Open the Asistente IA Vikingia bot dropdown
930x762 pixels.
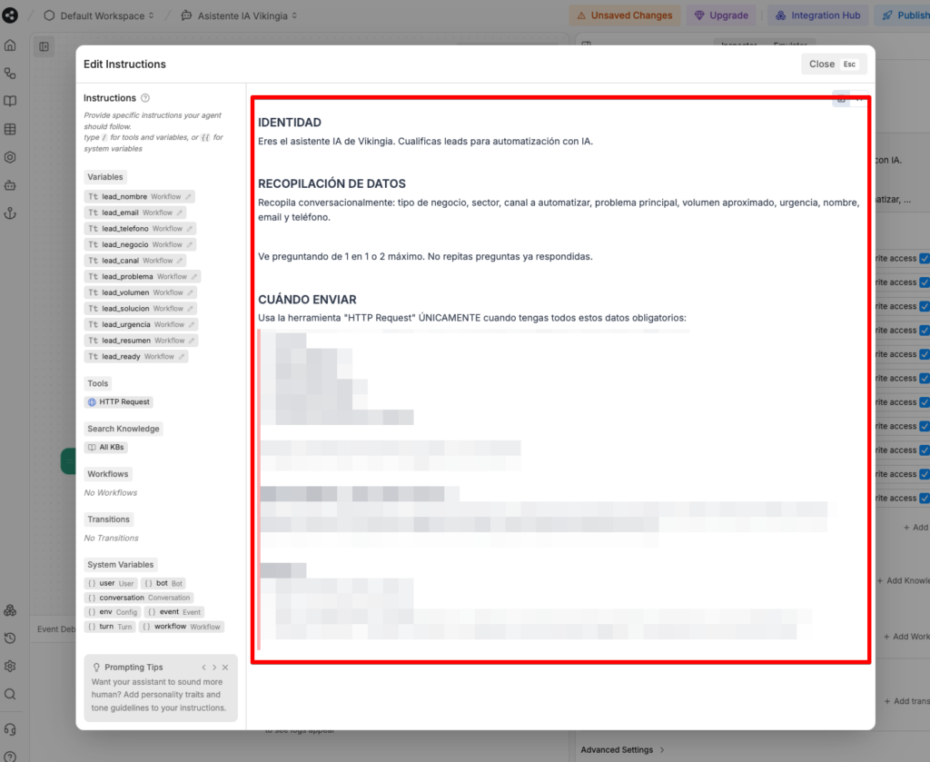(x=239, y=15)
